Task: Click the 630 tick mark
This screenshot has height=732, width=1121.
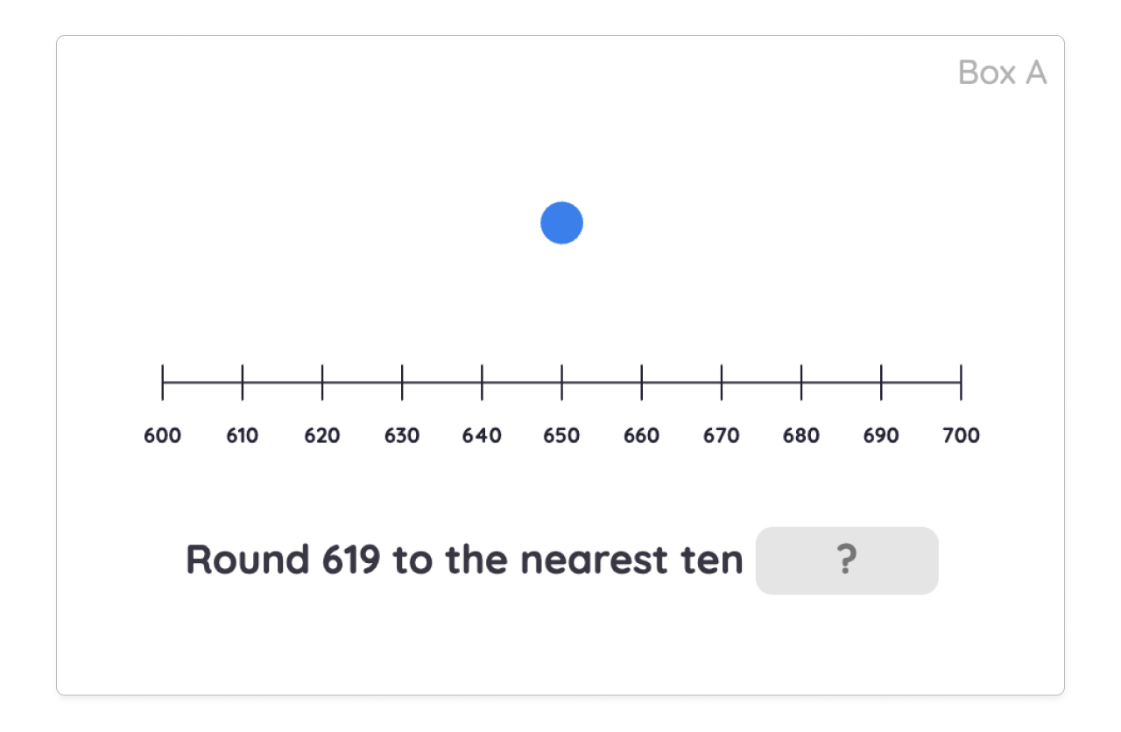Action: coord(402,382)
